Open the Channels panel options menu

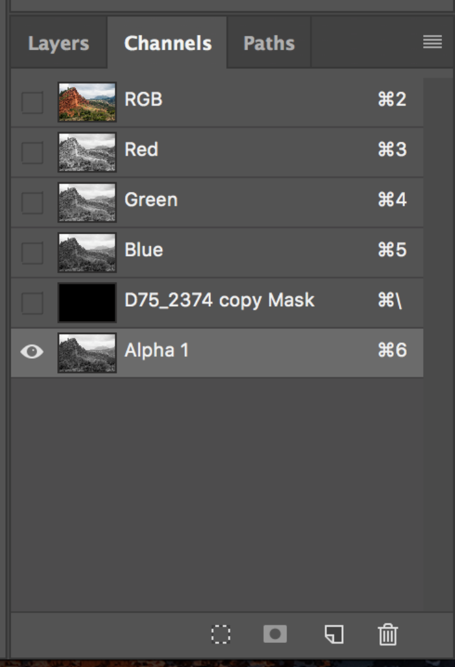pos(432,43)
